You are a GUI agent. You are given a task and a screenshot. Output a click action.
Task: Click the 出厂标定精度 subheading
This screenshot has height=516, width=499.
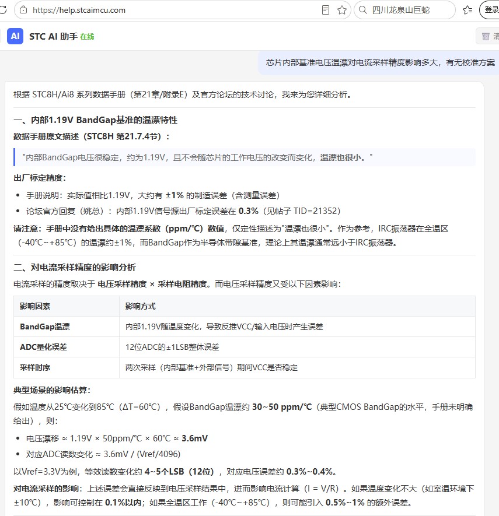click(40, 178)
